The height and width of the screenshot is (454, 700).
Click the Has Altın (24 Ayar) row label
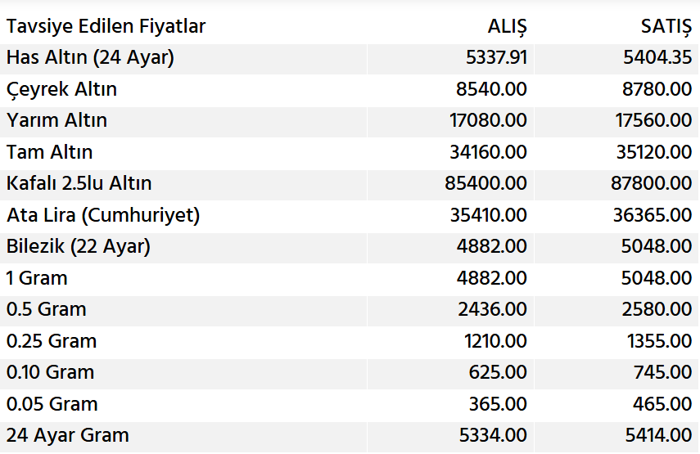pos(90,58)
